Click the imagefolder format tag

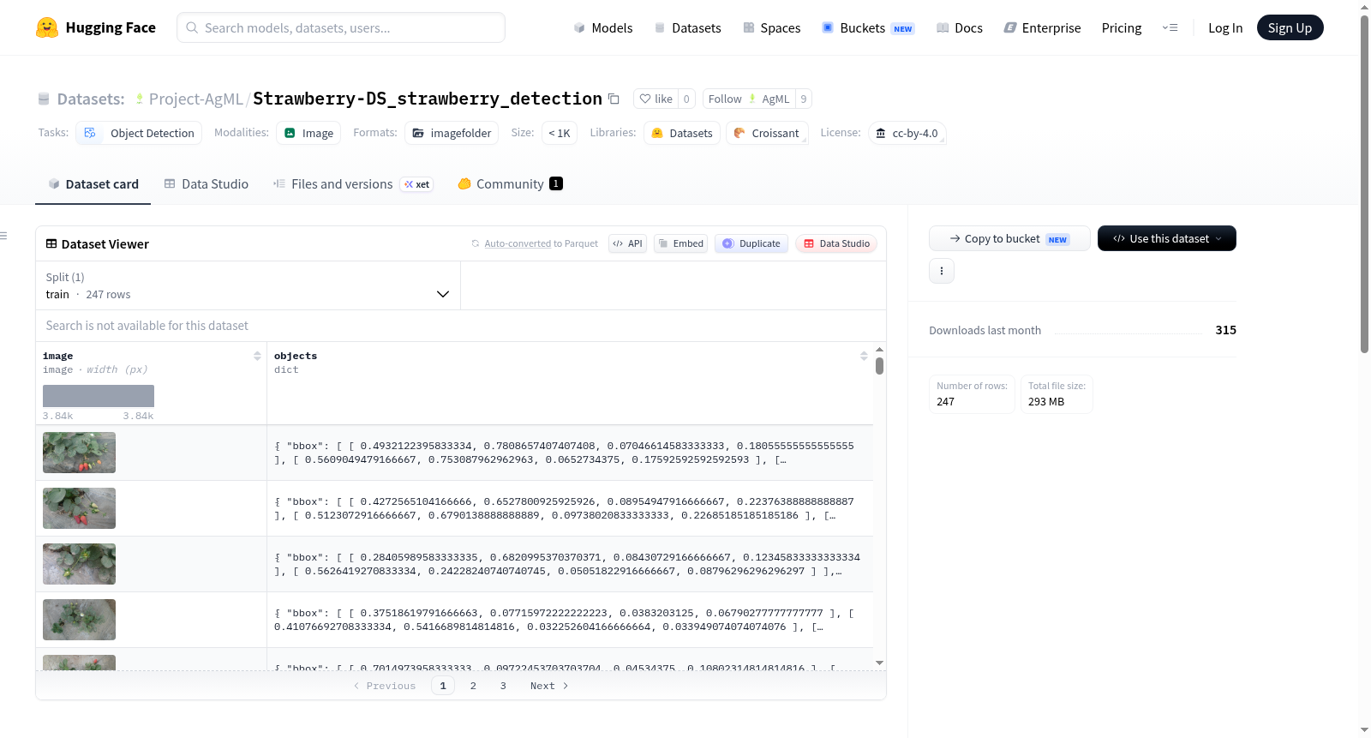point(452,133)
